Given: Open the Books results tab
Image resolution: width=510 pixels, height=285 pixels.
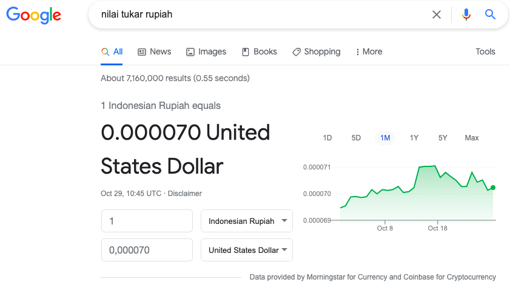Looking at the screenshot, I should (260, 52).
